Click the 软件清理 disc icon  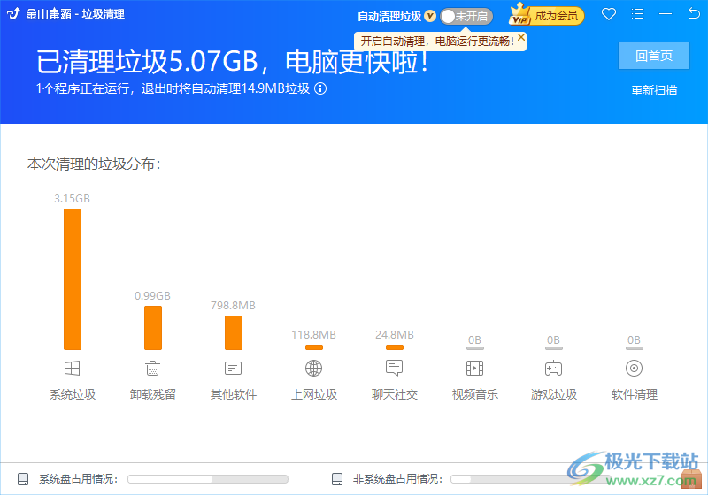tap(634, 369)
